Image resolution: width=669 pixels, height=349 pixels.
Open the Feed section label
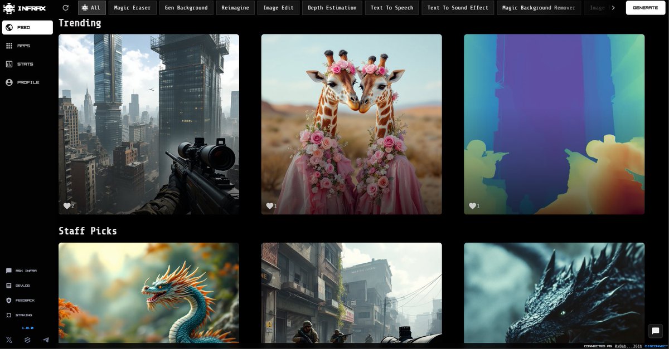point(24,27)
